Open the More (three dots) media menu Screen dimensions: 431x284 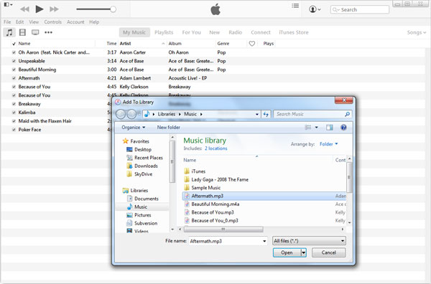point(48,32)
